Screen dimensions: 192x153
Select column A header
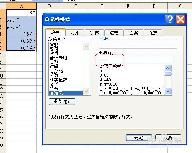point(21,6)
